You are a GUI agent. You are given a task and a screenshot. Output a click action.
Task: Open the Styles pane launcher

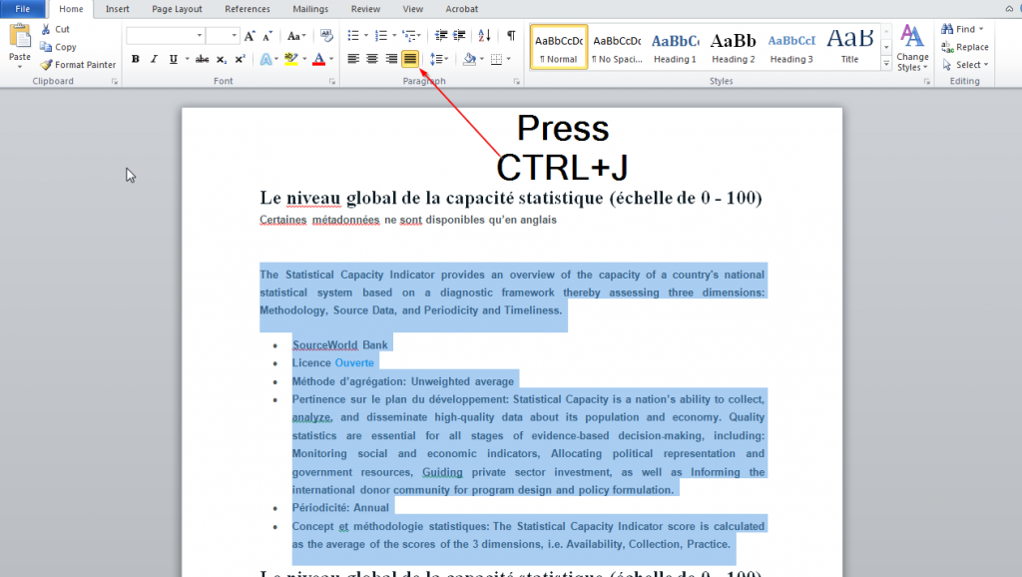[x=926, y=82]
